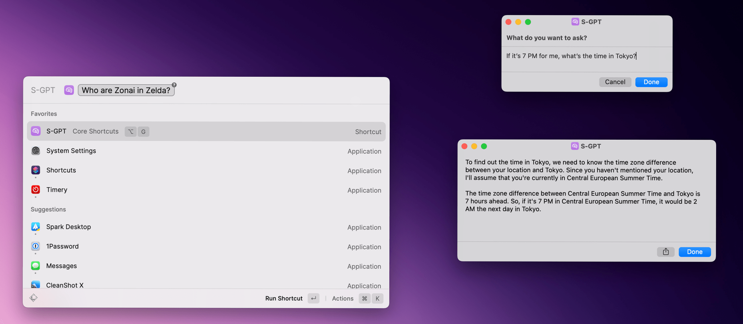Minimize the S-GPT answer window with yellow button
This screenshot has height=324, width=743.
point(474,146)
